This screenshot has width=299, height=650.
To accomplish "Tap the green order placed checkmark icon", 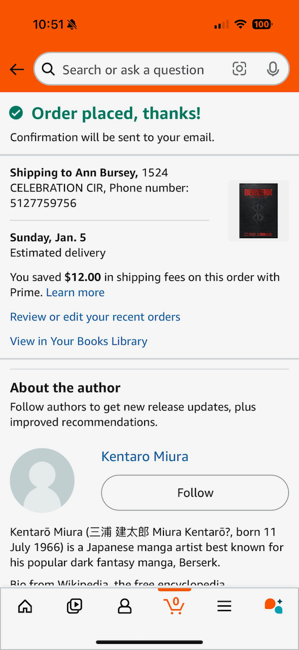I will [x=16, y=113].
